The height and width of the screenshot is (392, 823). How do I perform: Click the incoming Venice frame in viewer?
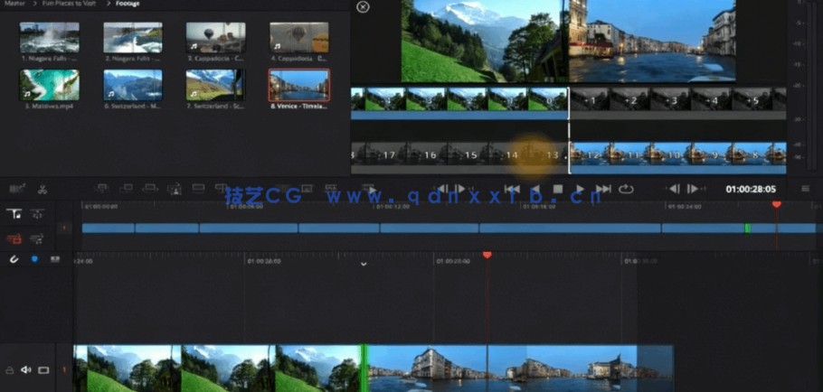pos(652,41)
